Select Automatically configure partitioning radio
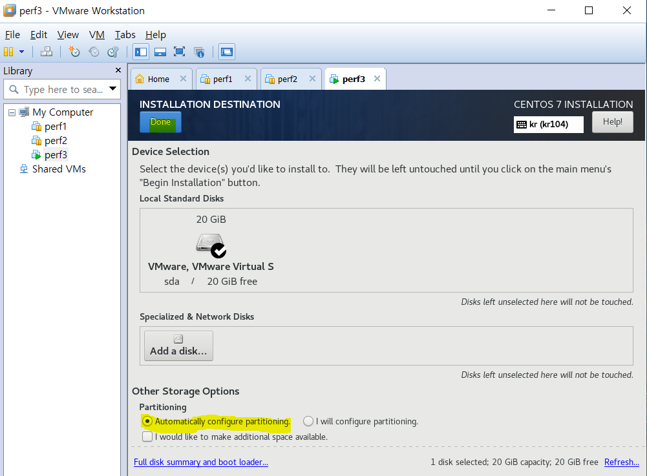 147,421
